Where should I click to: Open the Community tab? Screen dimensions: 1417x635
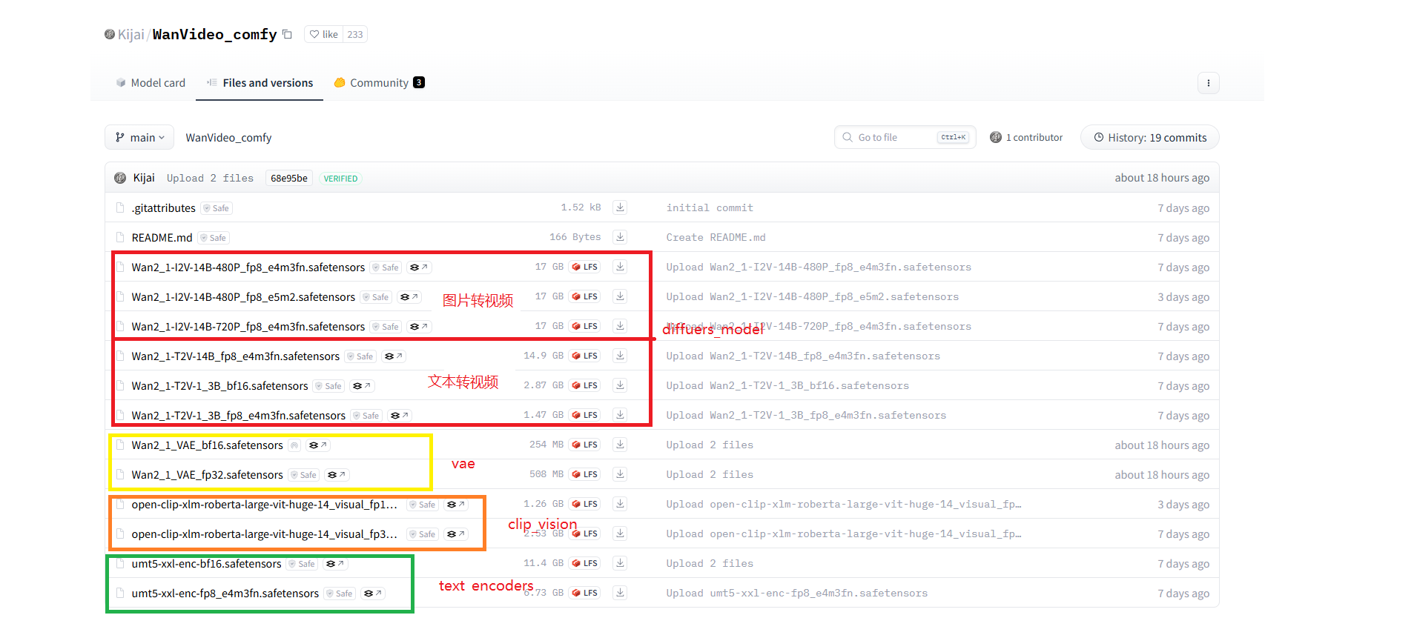point(379,83)
